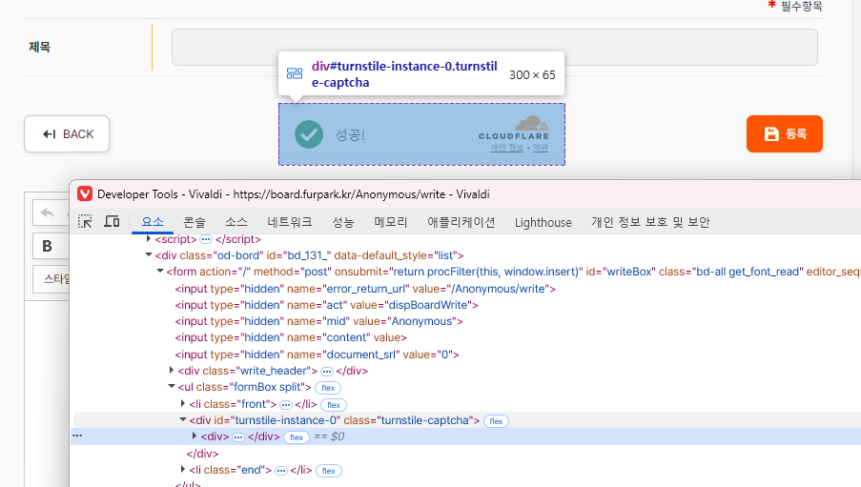Toggle flex badge on formBox split ul

point(328,388)
